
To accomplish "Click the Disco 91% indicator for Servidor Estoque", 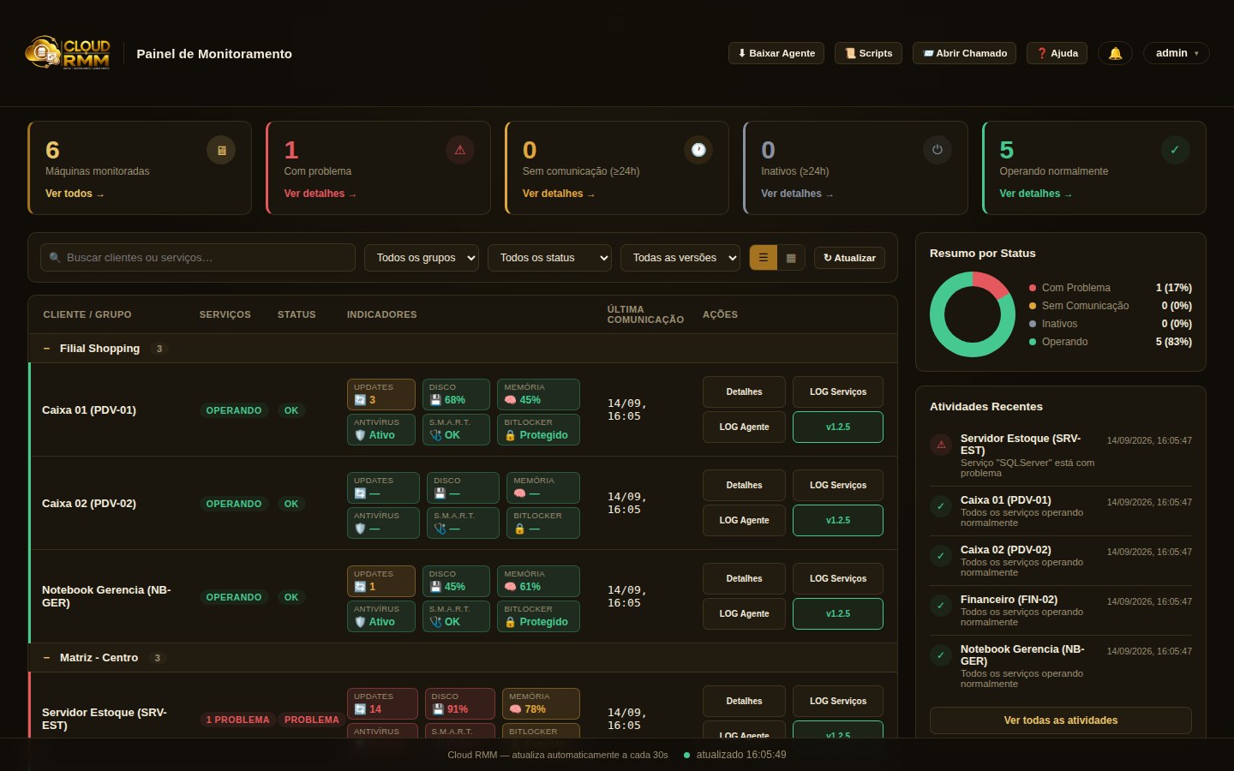I will point(460,703).
